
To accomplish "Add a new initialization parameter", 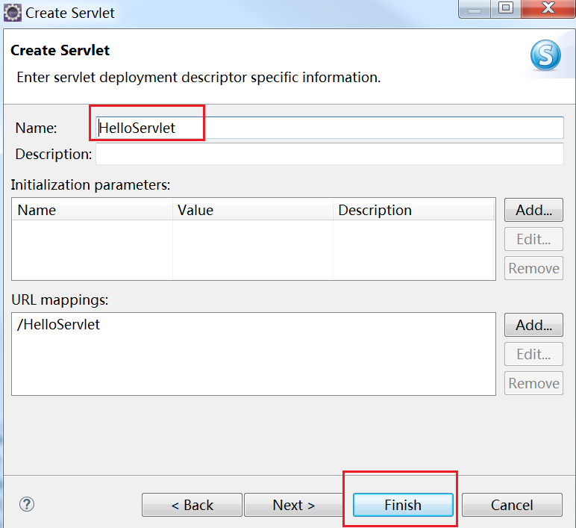I will pos(533,210).
